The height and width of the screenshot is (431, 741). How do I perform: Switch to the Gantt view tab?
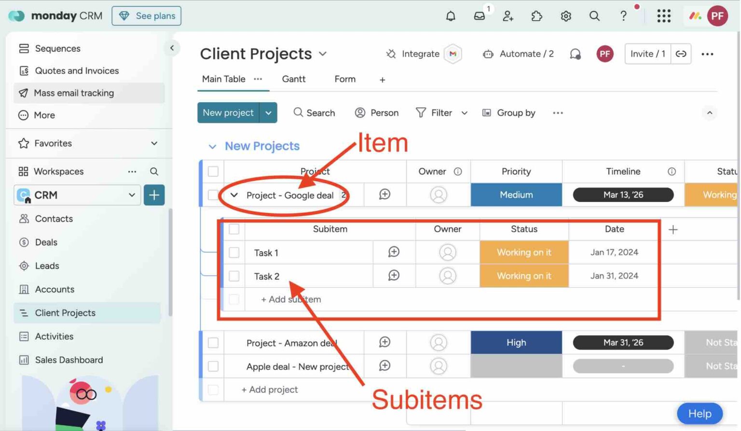[293, 79]
